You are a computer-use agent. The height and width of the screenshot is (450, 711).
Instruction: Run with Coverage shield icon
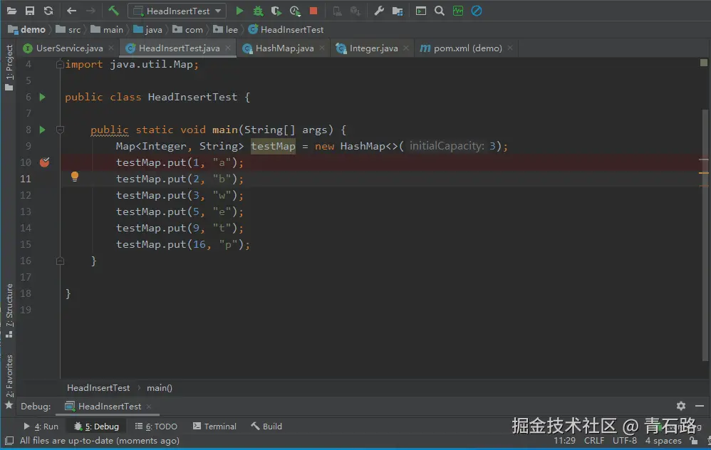276,11
